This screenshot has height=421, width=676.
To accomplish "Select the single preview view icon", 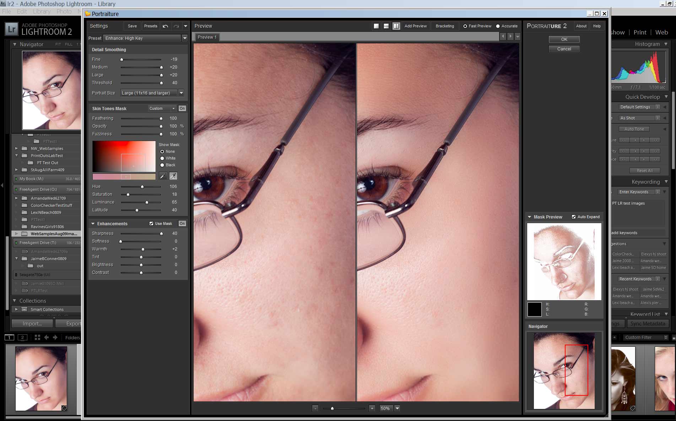I will point(376,26).
